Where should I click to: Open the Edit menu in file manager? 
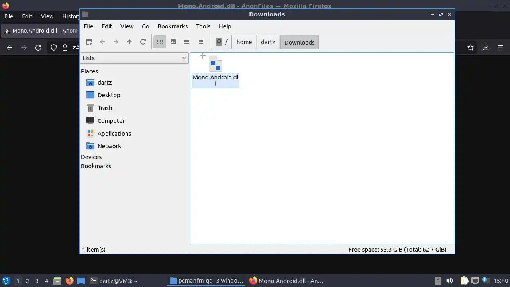pyautogui.click(x=107, y=26)
